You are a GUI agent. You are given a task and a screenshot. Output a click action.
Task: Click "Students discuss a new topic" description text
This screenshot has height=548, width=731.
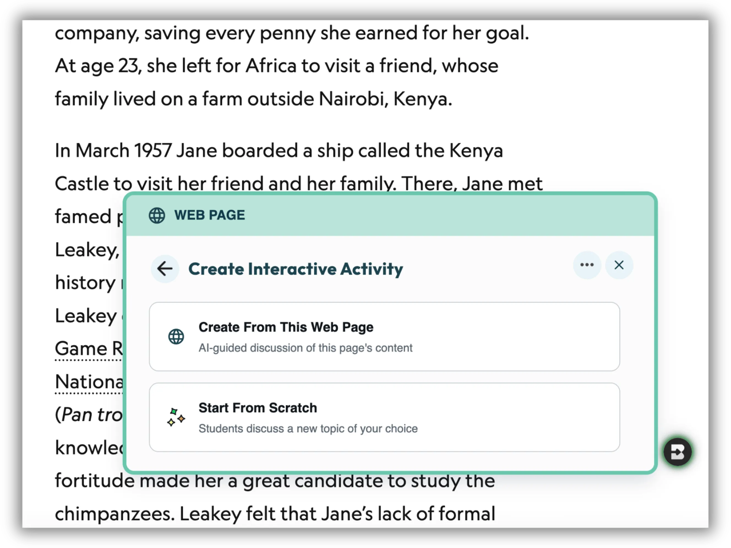point(308,429)
